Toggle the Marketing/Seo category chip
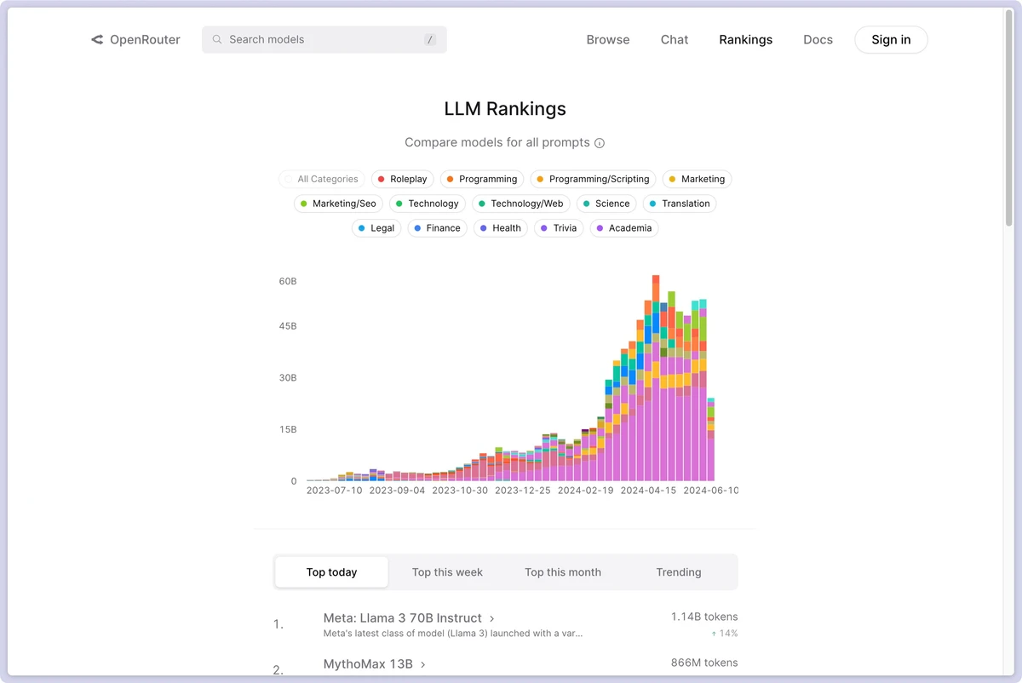The height and width of the screenshot is (683, 1022). click(338, 204)
